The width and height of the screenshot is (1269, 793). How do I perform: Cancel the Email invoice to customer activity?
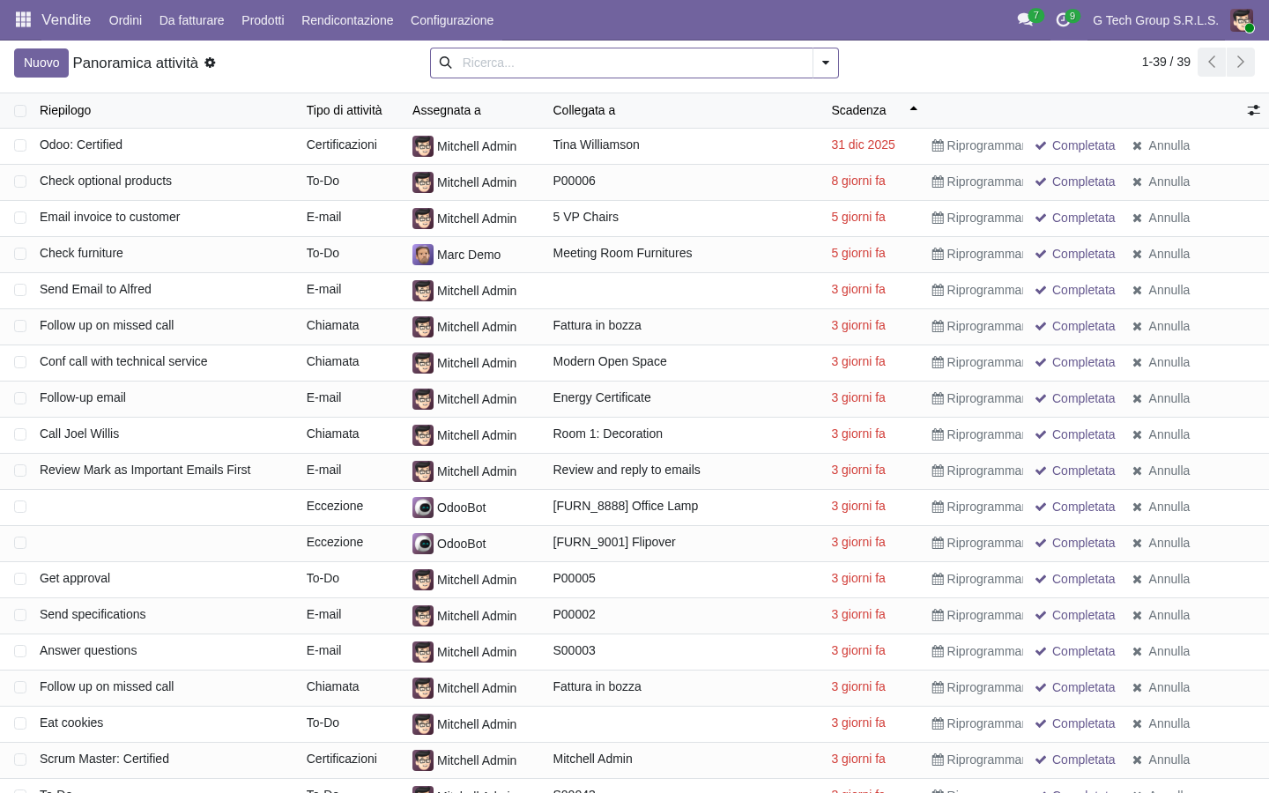1161,218
